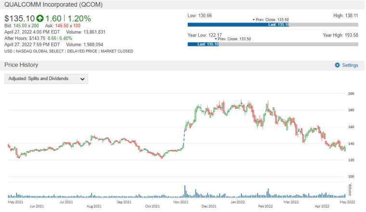Click the 1.20% percent change value
366x212 pixels.
click(79, 18)
